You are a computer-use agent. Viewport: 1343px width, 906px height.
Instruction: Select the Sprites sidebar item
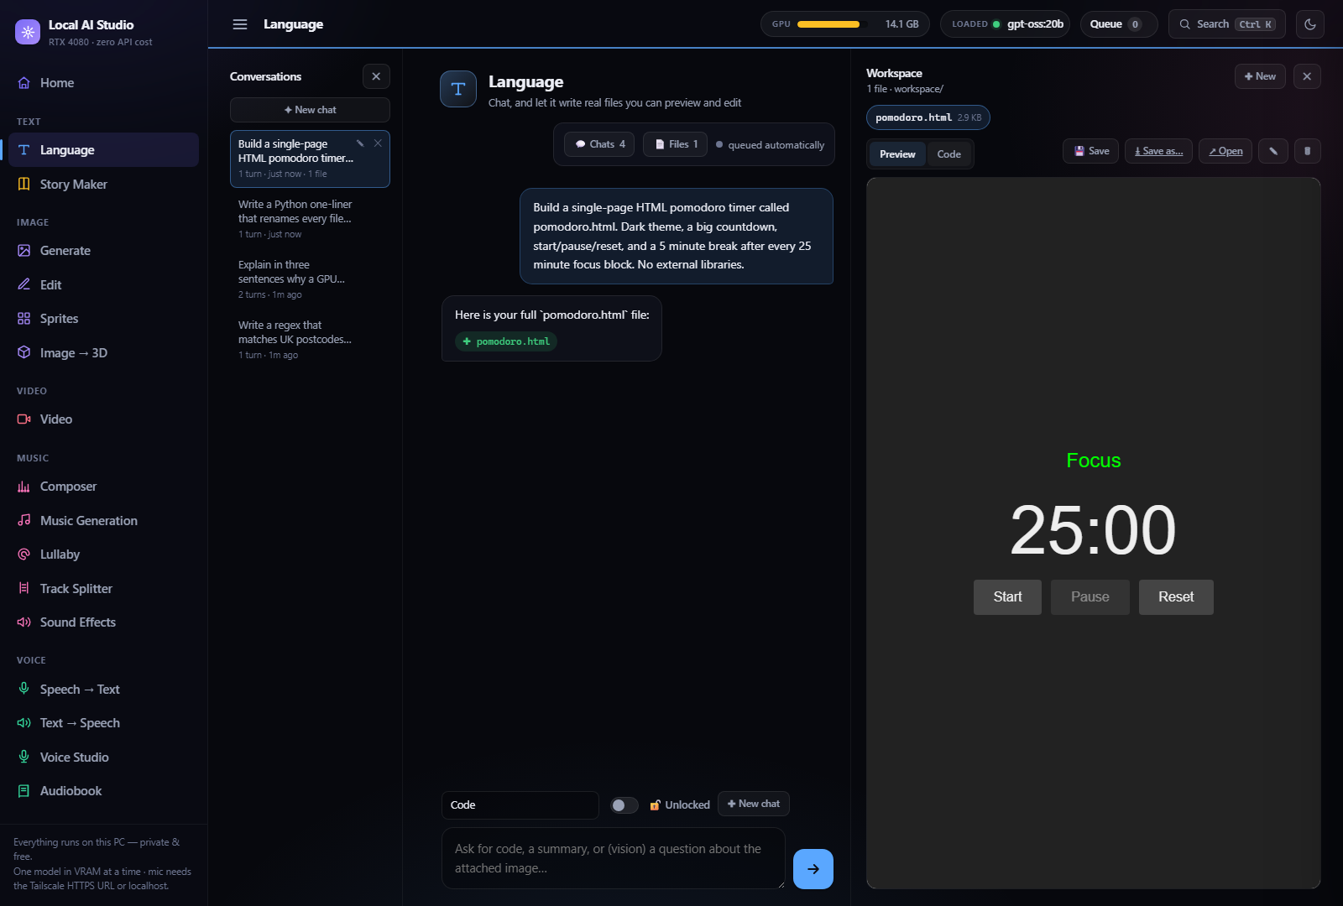tap(103, 319)
